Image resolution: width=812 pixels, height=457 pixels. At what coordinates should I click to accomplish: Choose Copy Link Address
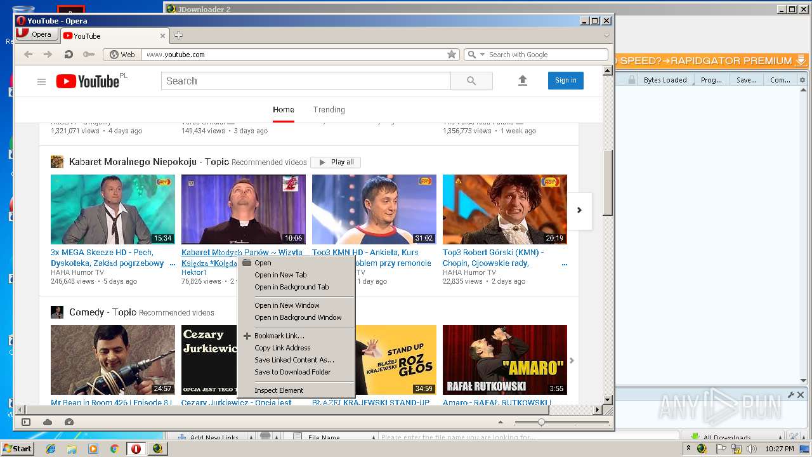click(x=296, y=348)
